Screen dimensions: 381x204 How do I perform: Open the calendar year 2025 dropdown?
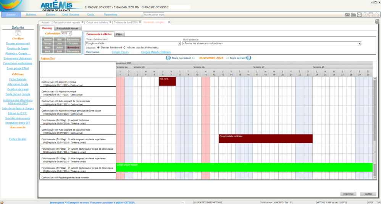(x=70, y=34)
